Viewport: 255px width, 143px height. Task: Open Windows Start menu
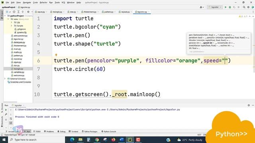click(4, 139)
